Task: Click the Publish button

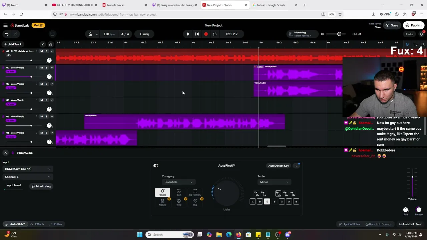Action: pos(414,25)
